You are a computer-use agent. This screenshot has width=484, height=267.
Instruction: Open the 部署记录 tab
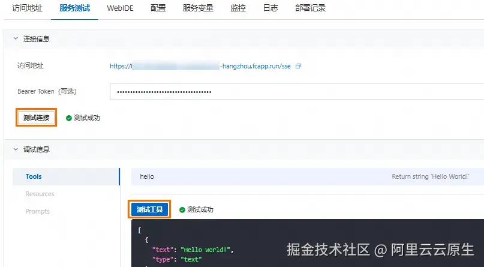coord(310,8)
